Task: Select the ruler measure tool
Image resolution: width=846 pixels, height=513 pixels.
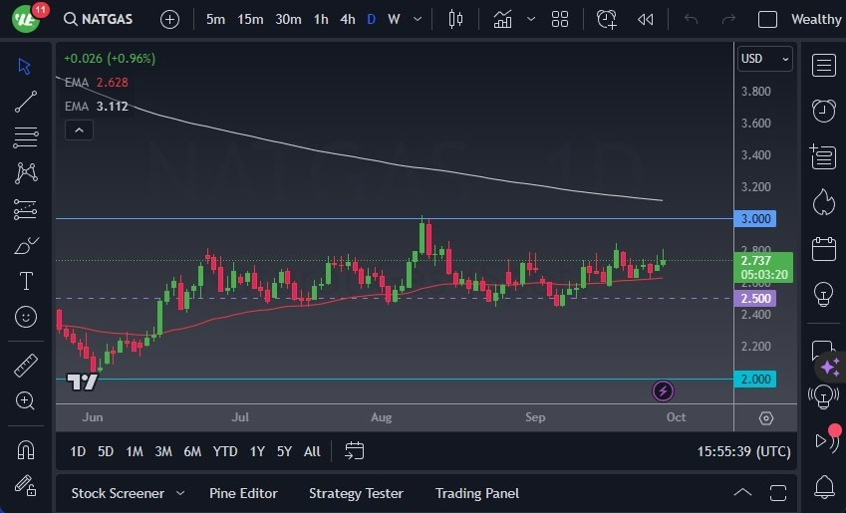Action: [26, 366]
